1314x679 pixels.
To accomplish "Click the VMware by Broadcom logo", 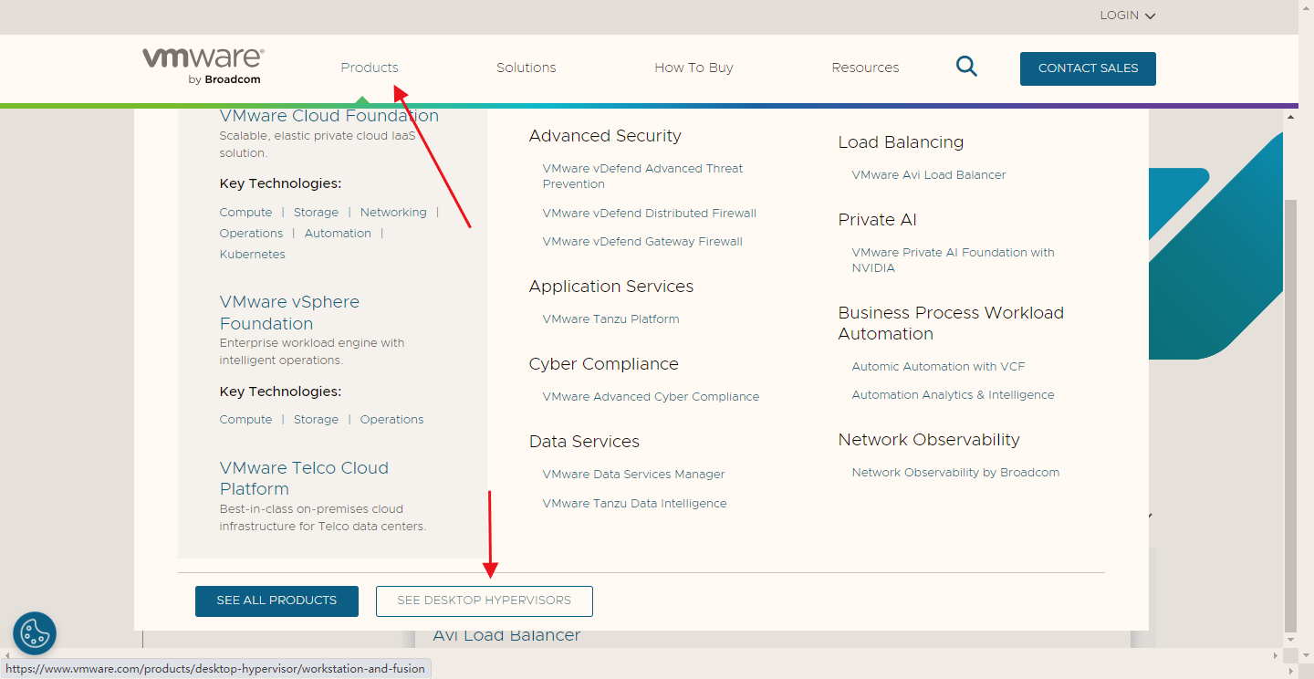I will [x=203, y=67].
